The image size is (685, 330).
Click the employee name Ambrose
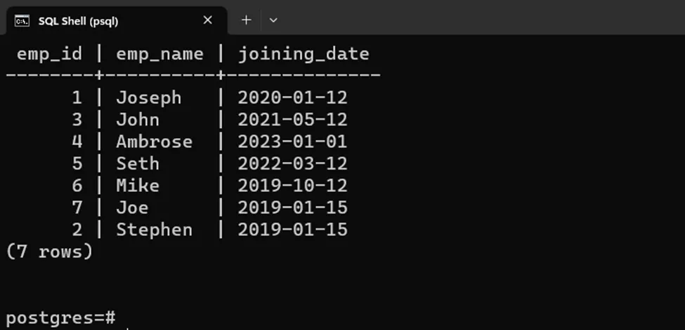pos(154,142)
